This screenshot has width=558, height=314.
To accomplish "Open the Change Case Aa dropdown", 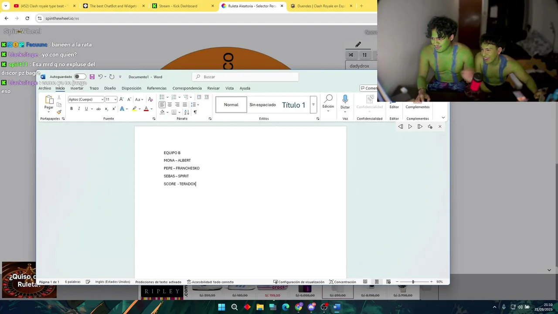I will [139, 99].
